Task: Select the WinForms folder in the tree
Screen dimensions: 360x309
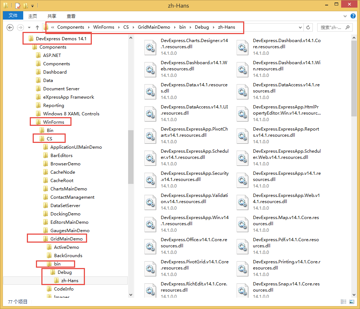Action: coord(54,122)
